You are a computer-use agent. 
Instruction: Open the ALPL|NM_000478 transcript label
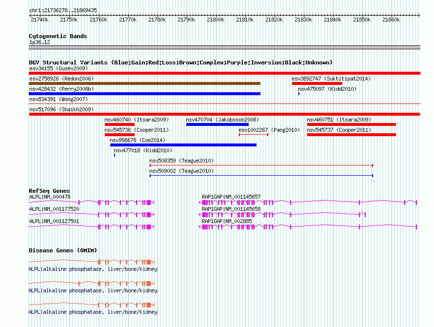point(50,197)
